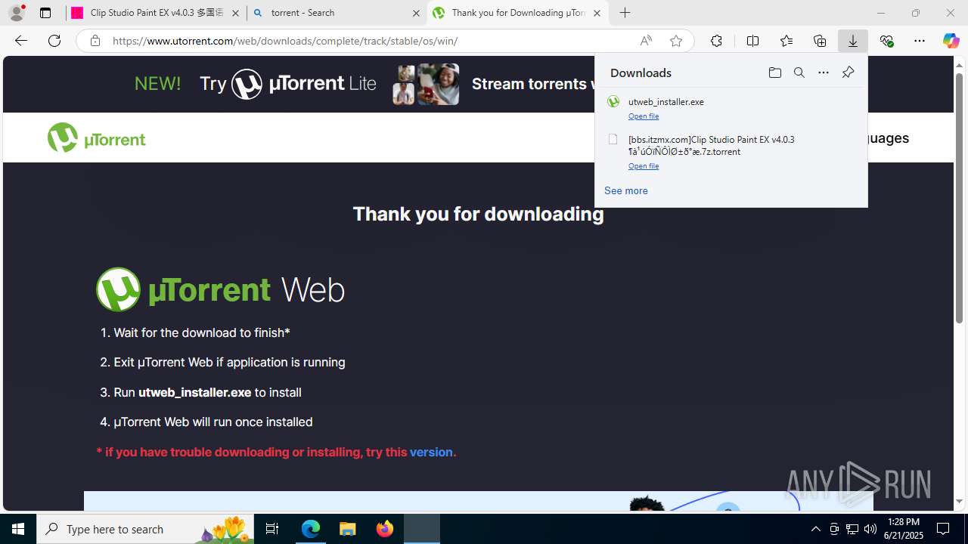Viewport: 968px width, 544px height.
Task: Select the Clip Studio Paint torrent entry
Action: (x=731, y=152)
